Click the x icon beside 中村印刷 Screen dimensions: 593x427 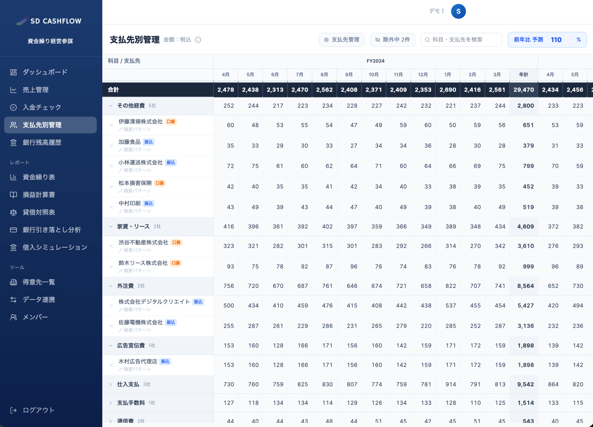tap(111, 207)
